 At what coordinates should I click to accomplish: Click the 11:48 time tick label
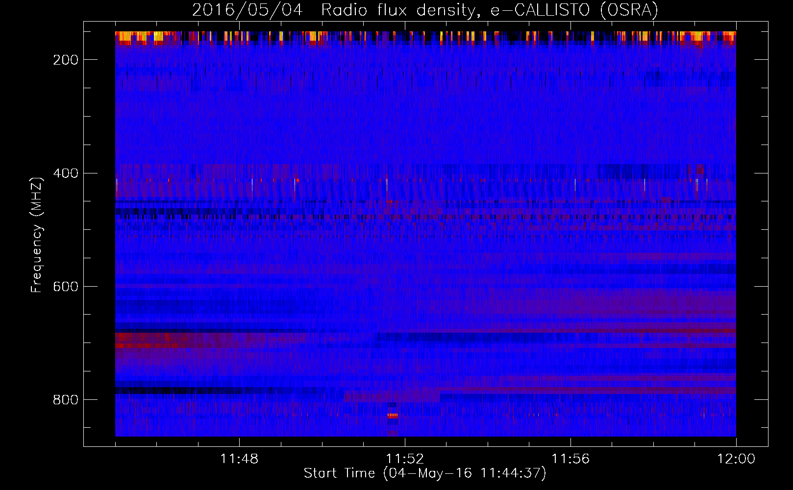point(239,459)
